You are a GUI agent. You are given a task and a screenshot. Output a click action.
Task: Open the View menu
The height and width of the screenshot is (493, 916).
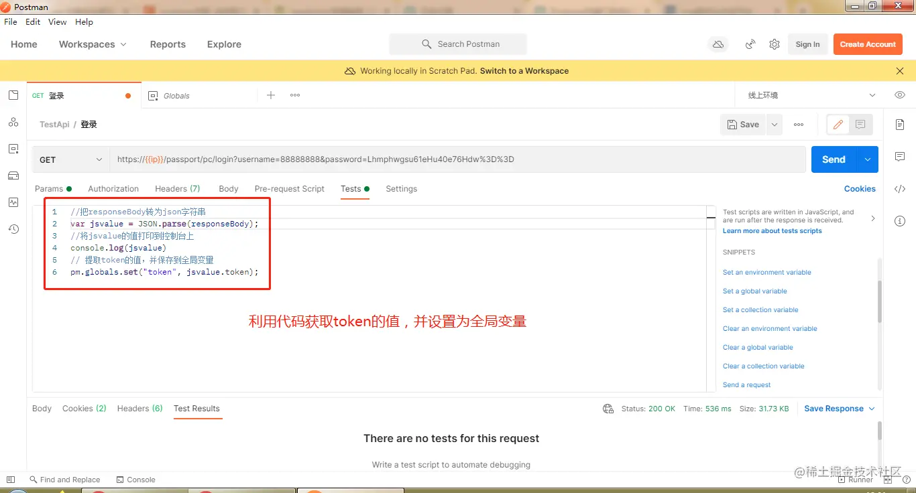pos(58,22)
